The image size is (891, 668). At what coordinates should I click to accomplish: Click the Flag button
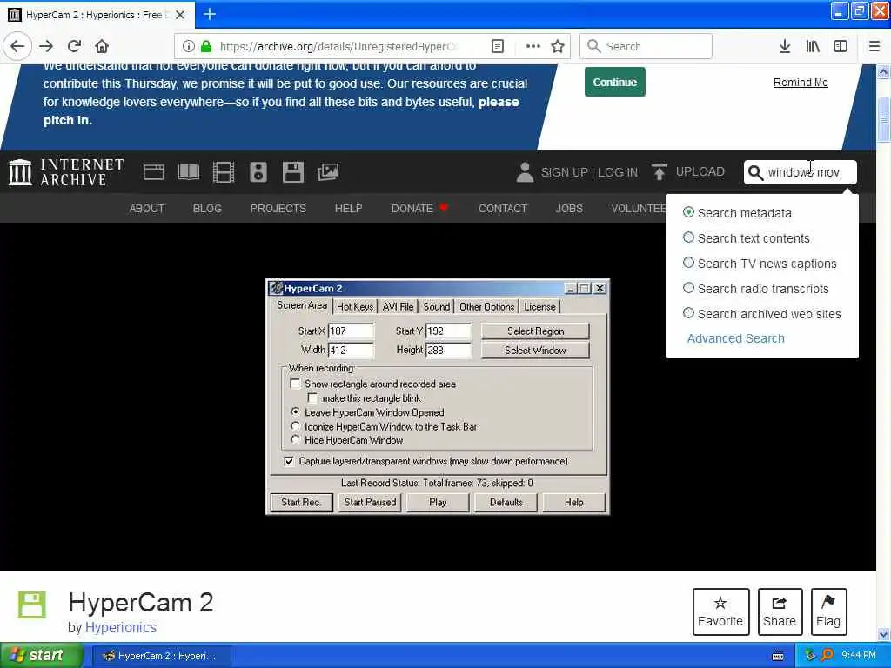coord(828,611)
